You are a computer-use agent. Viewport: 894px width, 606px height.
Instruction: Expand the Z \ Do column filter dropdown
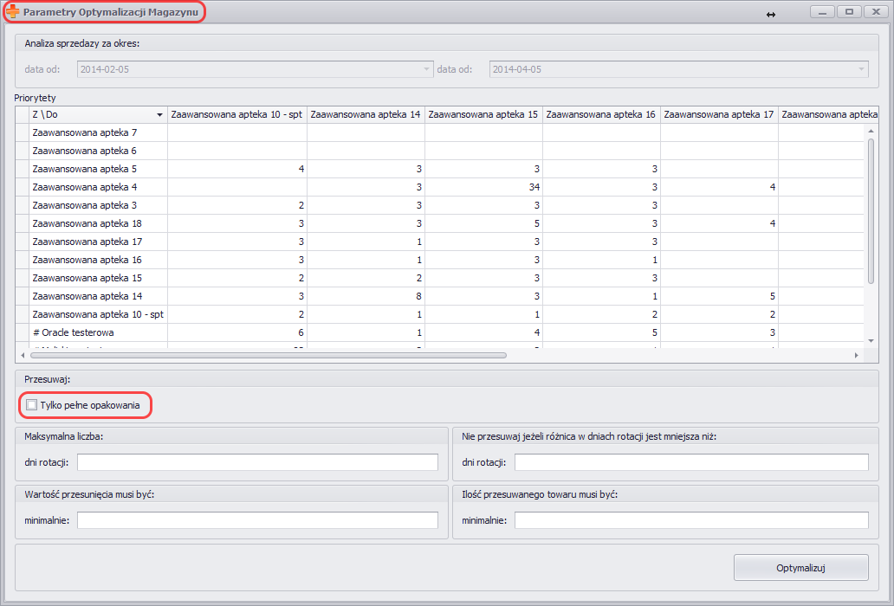[159, 114]
